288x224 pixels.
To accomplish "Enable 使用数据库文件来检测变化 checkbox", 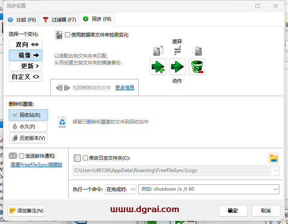I will [68, 35].
